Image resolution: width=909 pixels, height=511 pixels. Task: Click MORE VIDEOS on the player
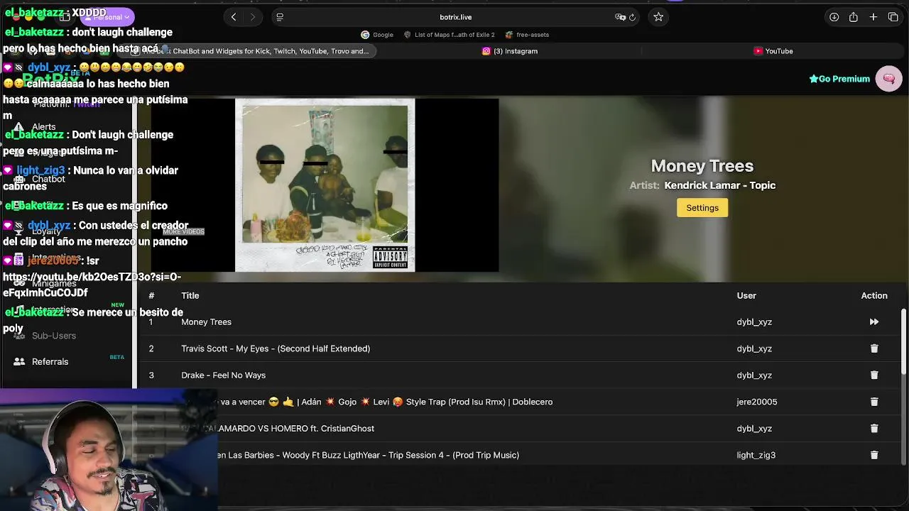point(183,231)
